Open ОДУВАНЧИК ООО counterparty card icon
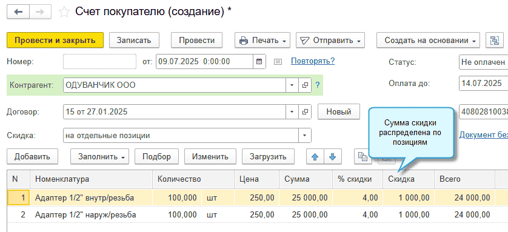Screen dimensions: 508x232 (x=304, y=85)
